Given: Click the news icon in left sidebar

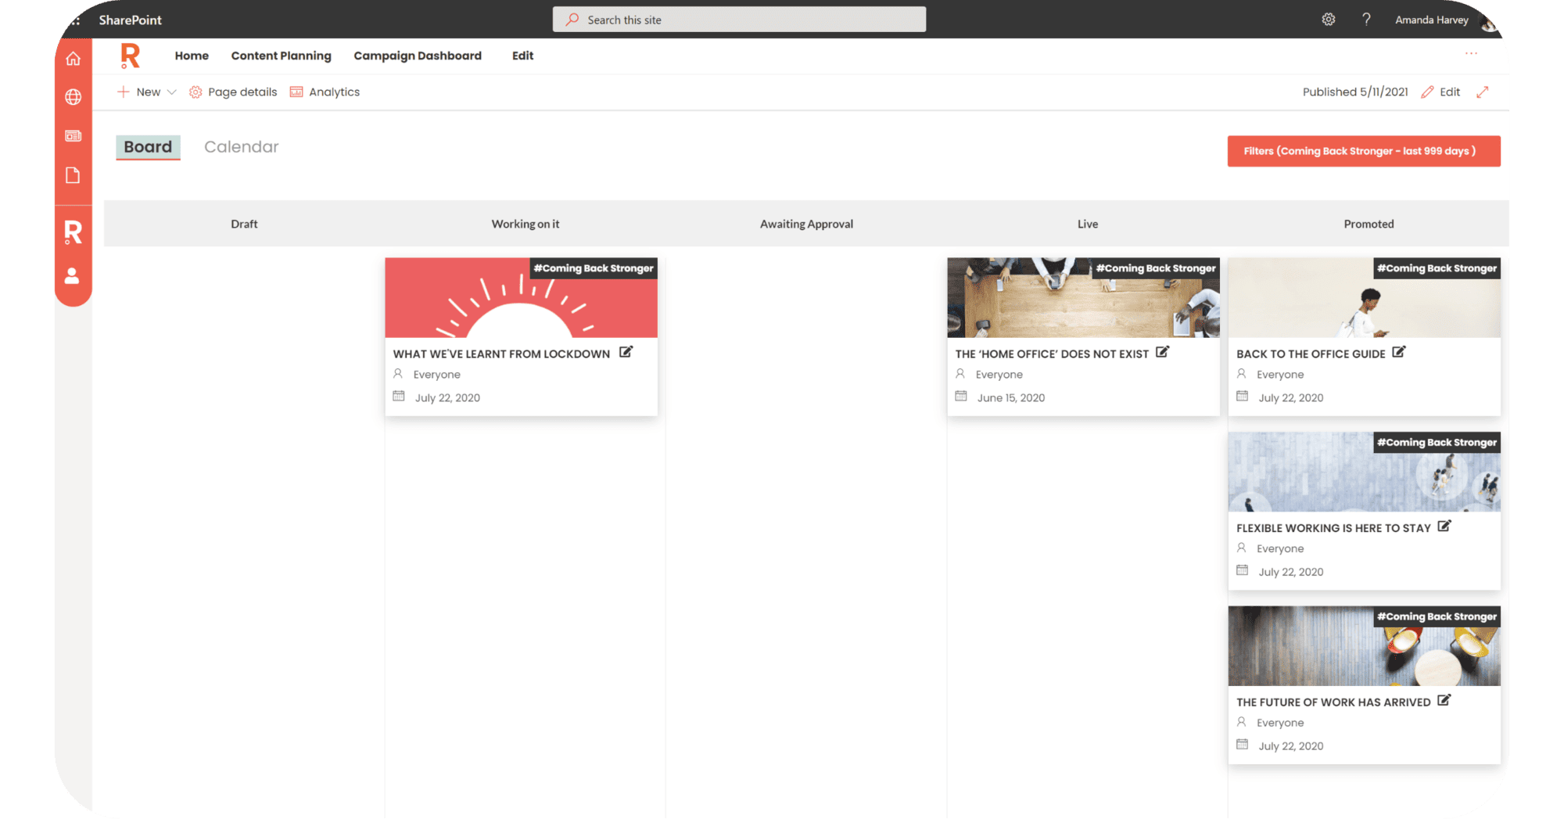Looking at the screenshot, I should (73, 136).
